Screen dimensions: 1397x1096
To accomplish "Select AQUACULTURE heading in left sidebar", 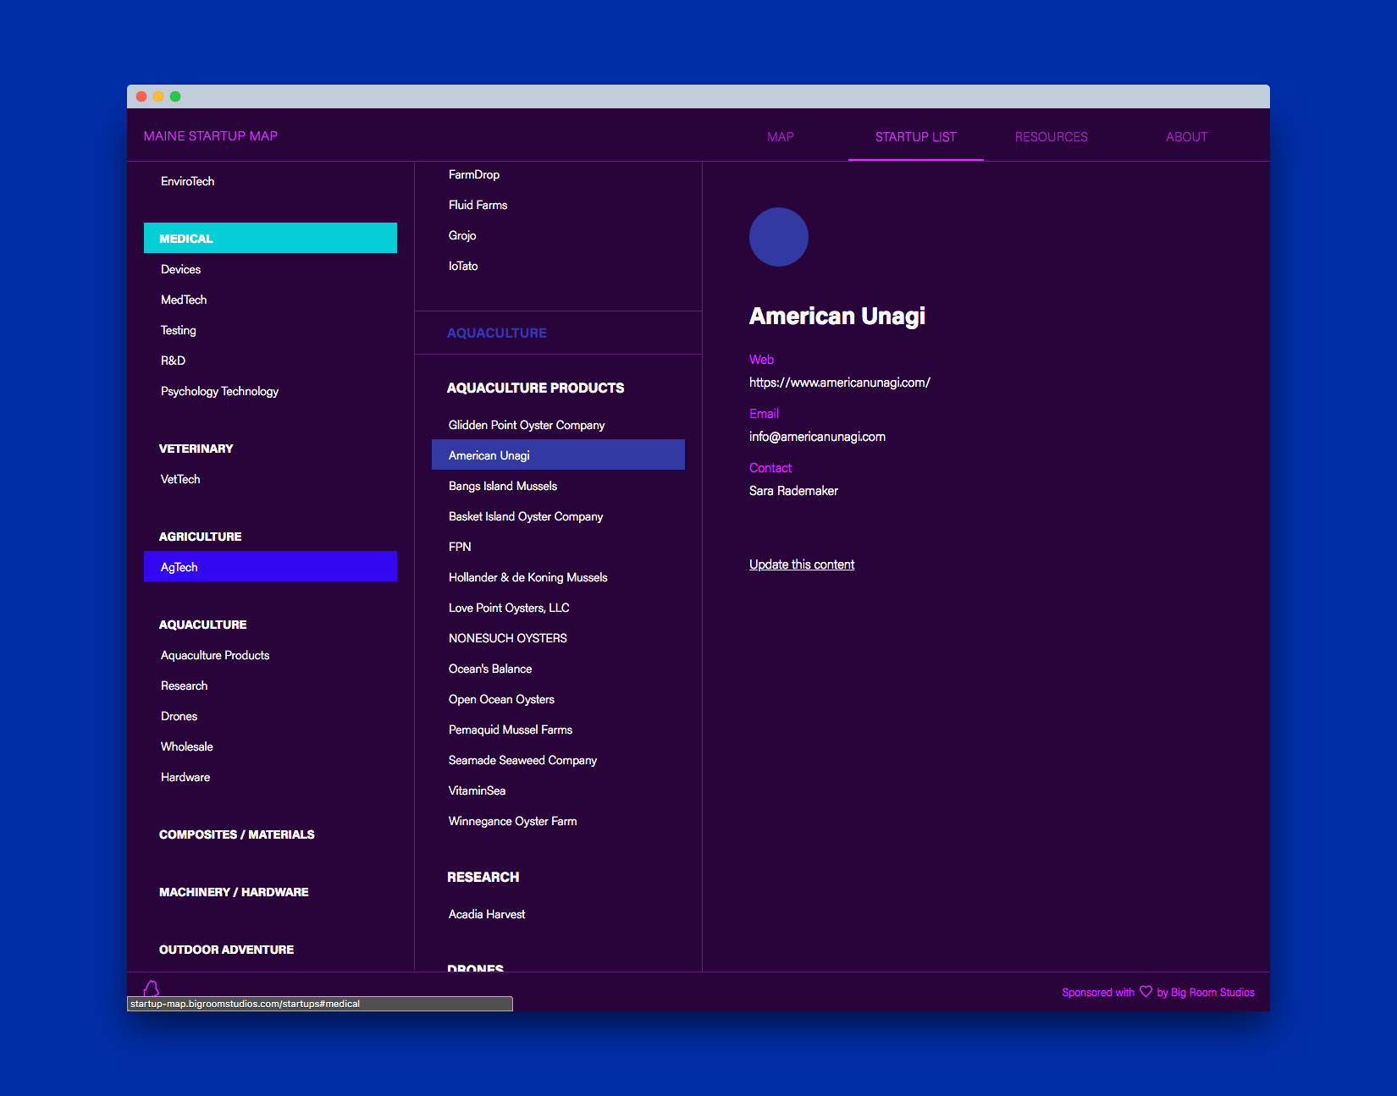I will [203, 625].
